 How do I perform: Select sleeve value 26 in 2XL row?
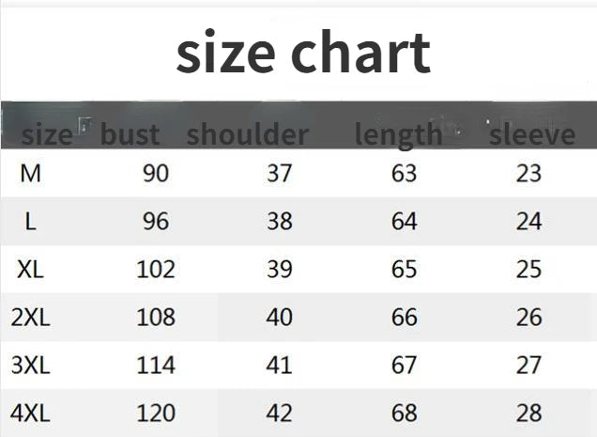coord(528,317)
